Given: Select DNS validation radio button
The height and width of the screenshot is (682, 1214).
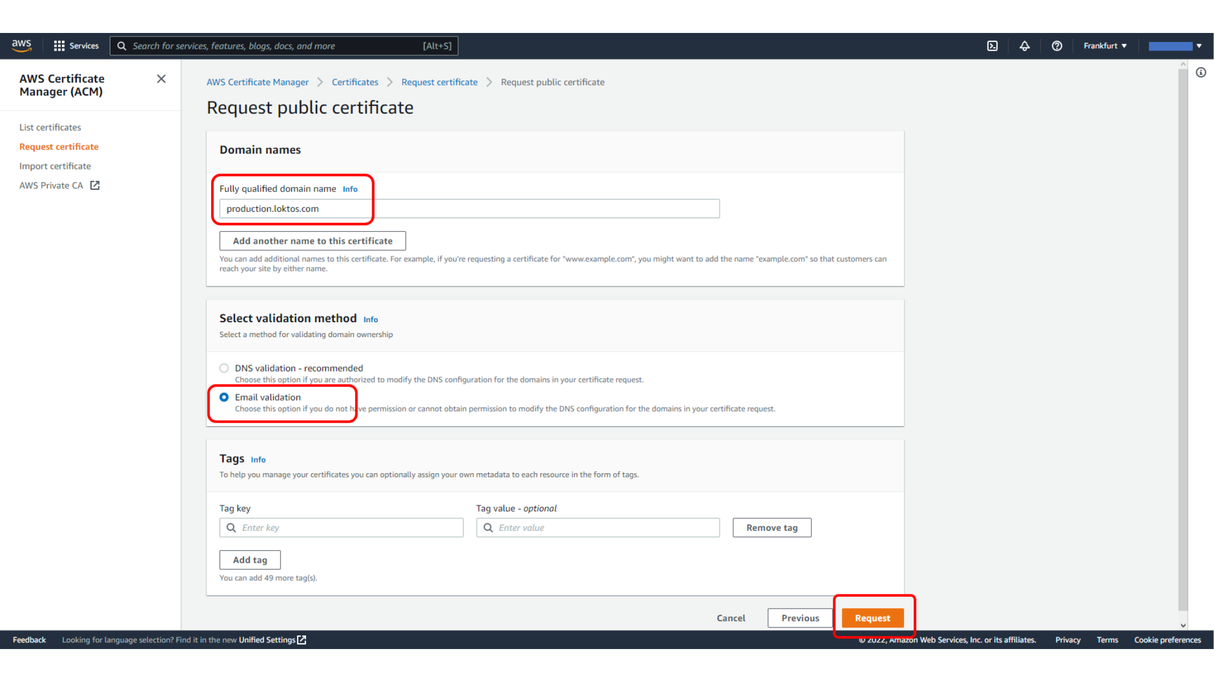Looking at the screenshot, I should [224, 368].
